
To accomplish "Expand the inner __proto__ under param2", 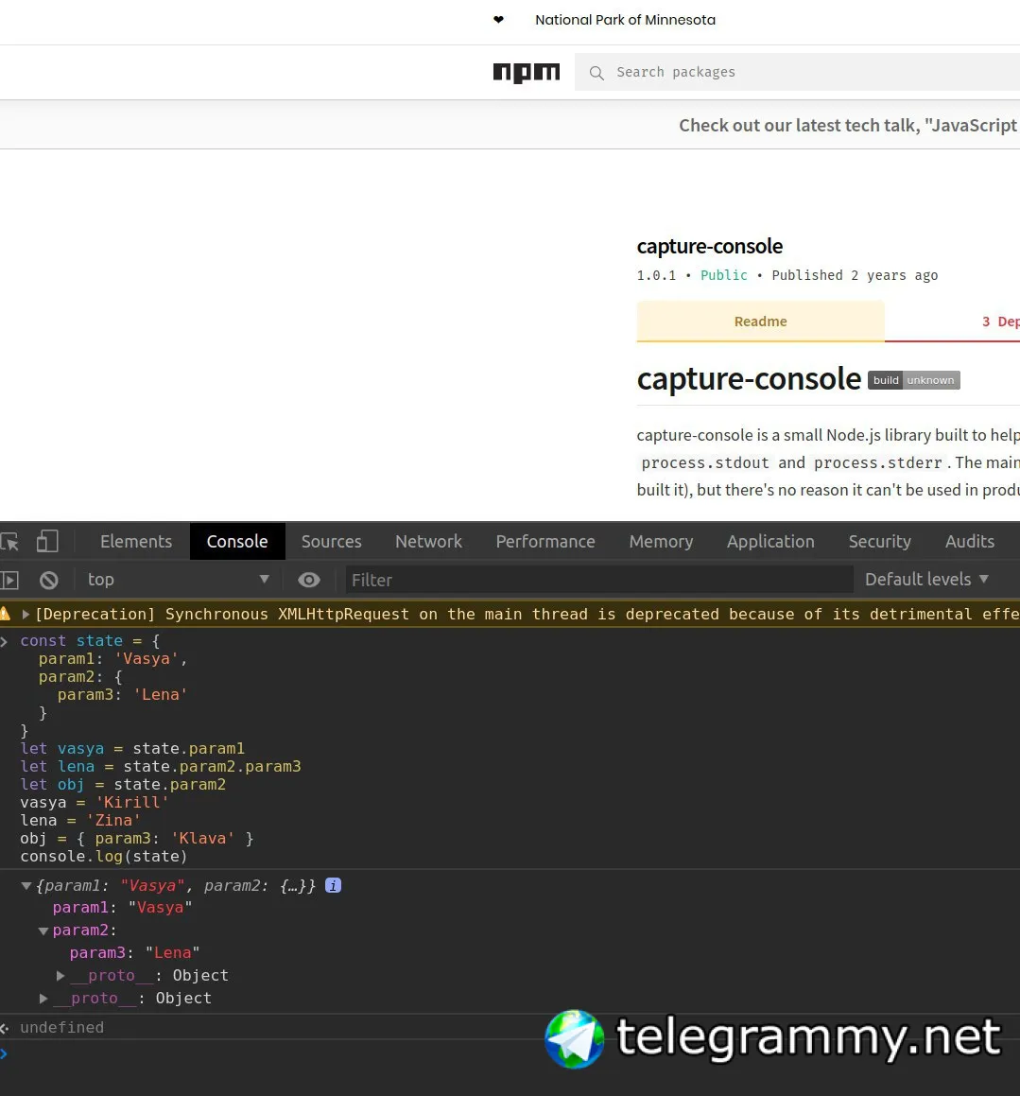I will point(61,975).
